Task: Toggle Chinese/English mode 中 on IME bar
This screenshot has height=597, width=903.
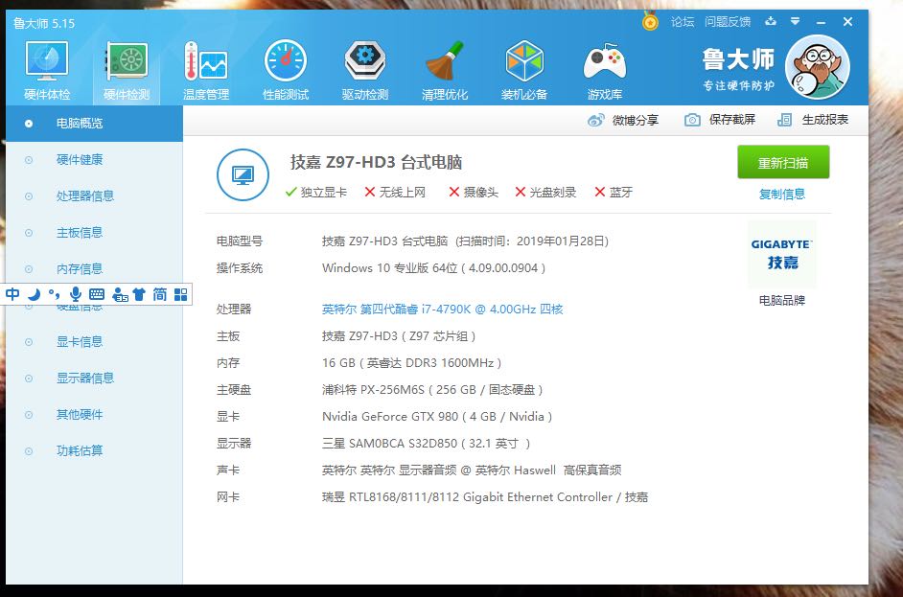Action: pyautogui.click(x=12, y=295)
